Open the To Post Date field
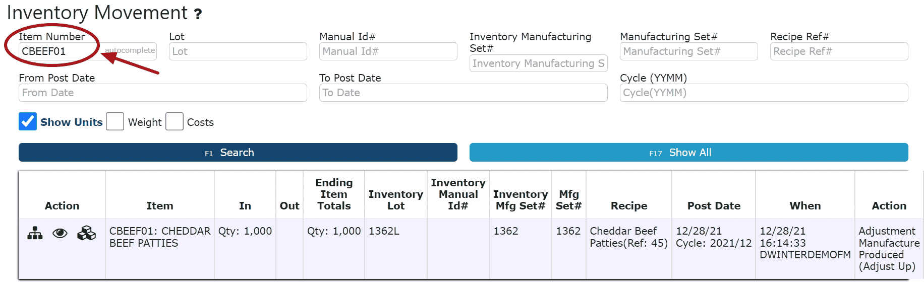Image resolution: width=924 pixels, height=288 pixels. coord(463,93)
